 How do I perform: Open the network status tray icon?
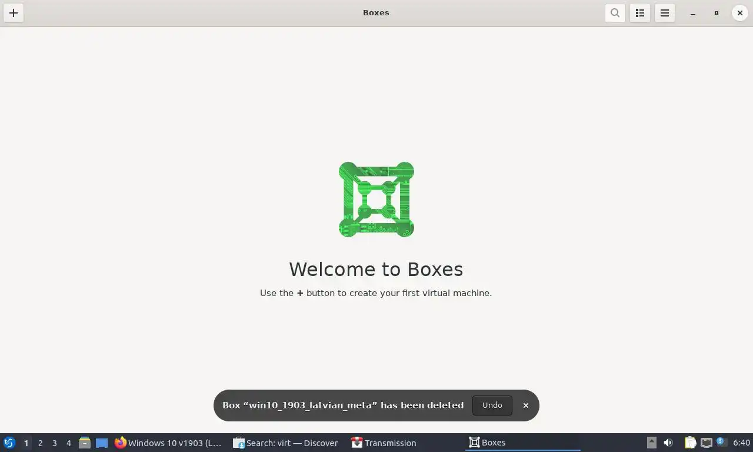[706, 443]
